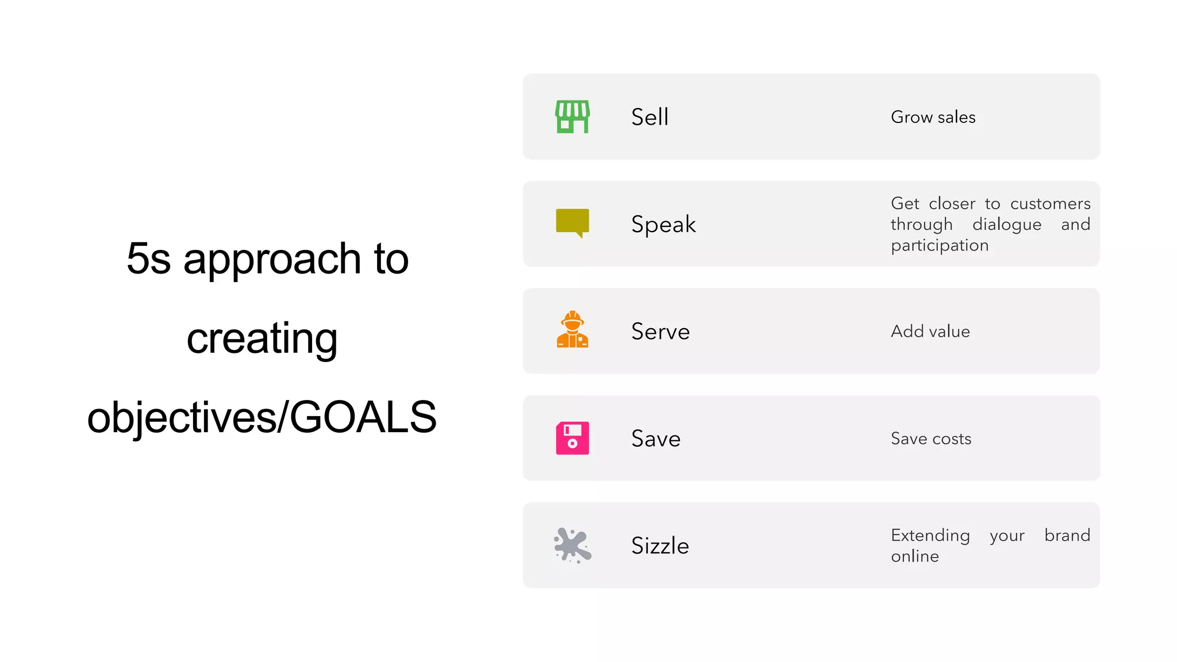The image size is (1177, 662).
Task: Click the '5s approach to' title line
Action: pos(268,259)
